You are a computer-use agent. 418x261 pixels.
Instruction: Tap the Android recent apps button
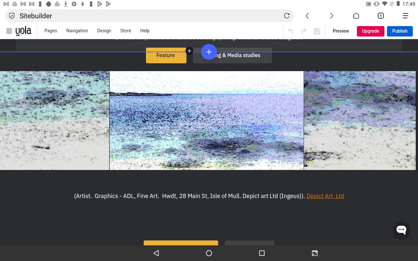click(262, 253)
